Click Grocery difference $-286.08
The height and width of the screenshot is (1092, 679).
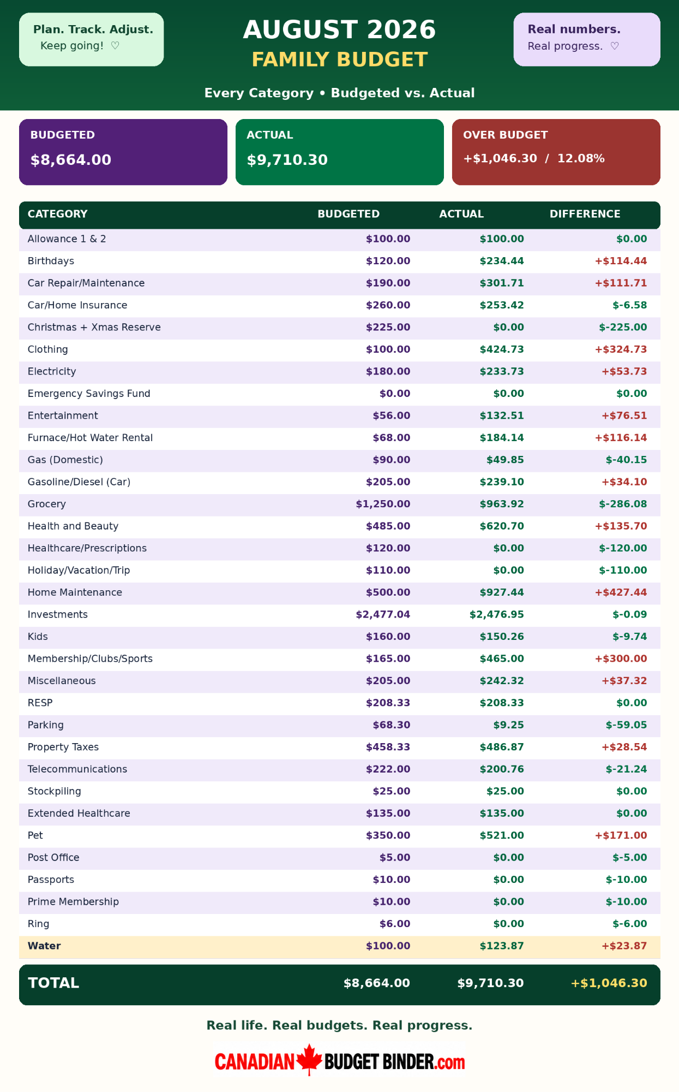623,504
